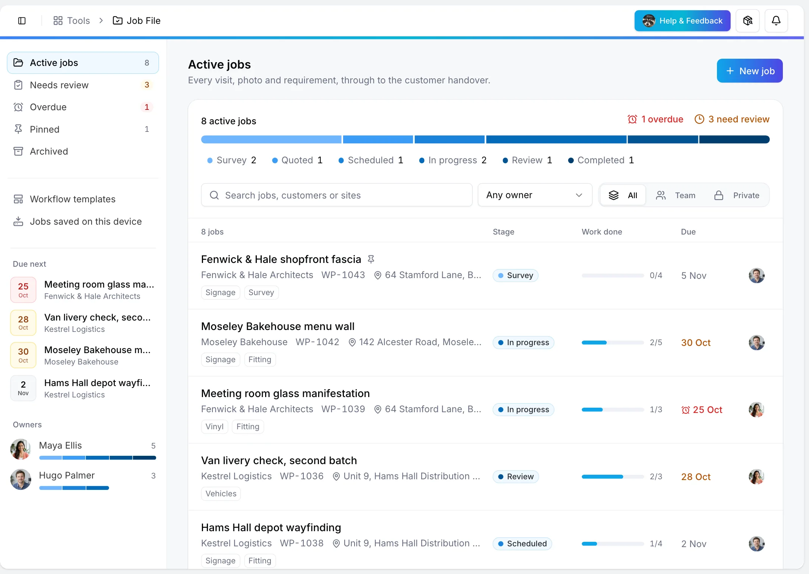Click the Vehicles tag
809x574 pixels.
[x=221, y=494]
